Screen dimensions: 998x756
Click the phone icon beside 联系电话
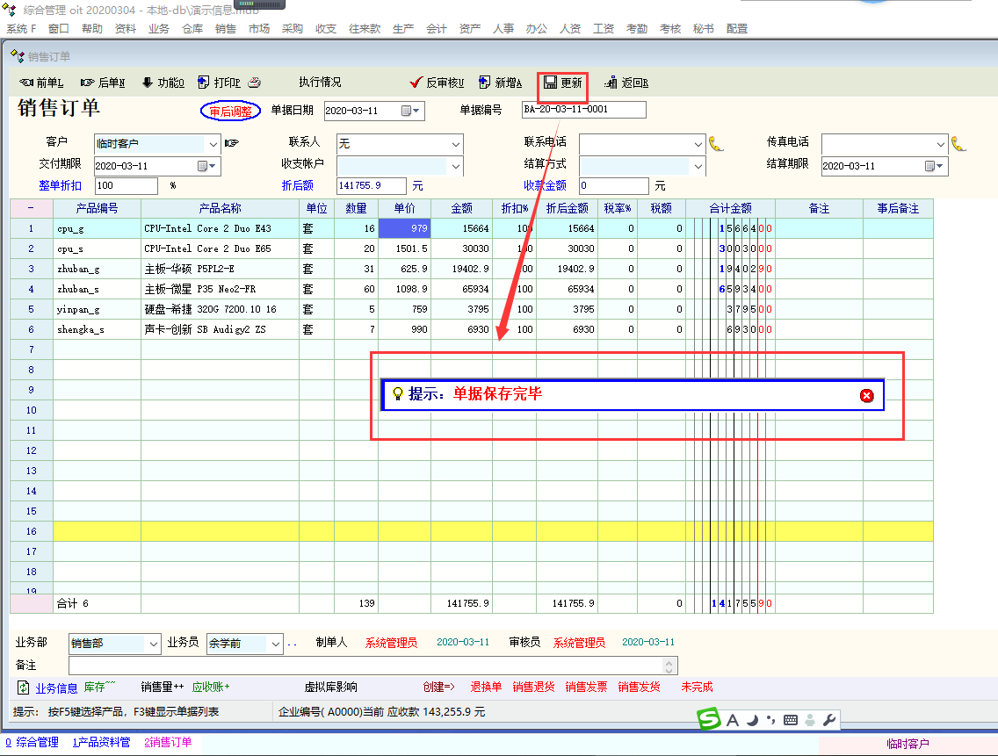(716, 143)
